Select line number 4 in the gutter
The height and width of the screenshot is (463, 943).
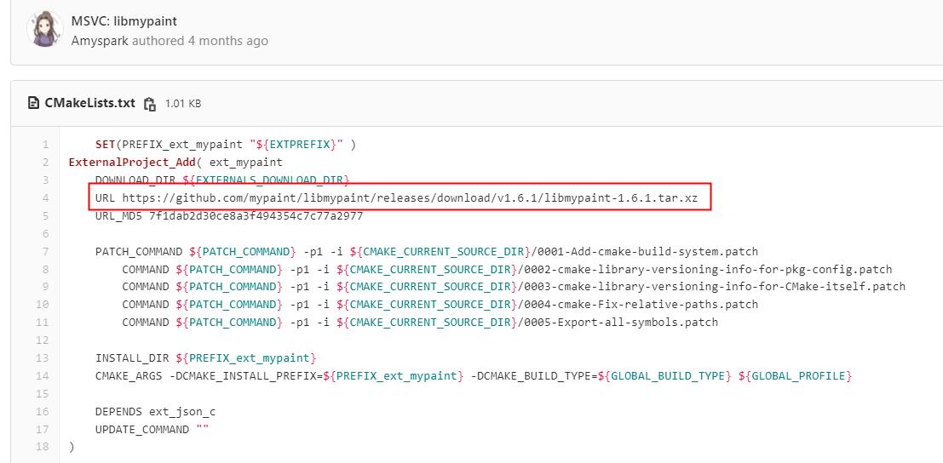tap(46, 198)
